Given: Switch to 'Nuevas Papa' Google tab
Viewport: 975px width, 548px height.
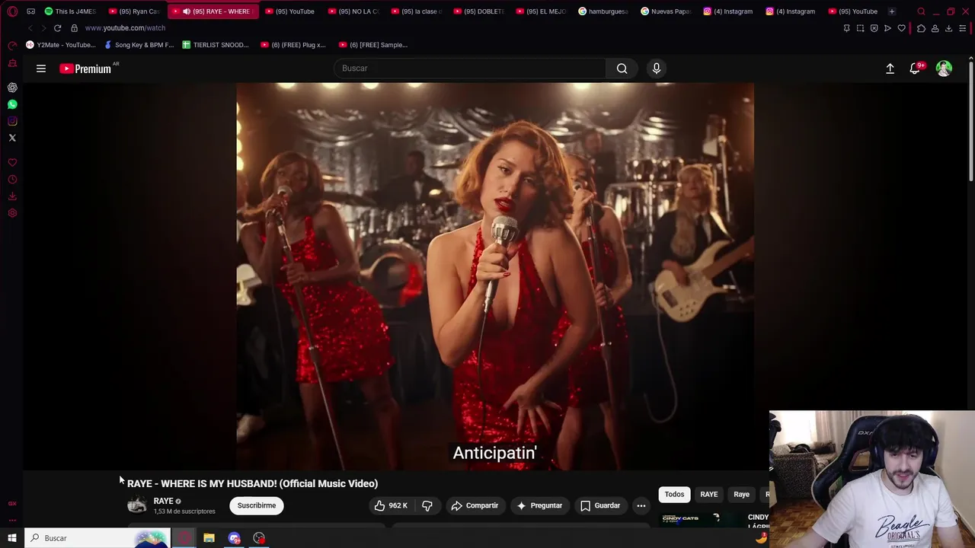Looking at the screenshot, I should point(666,11).
